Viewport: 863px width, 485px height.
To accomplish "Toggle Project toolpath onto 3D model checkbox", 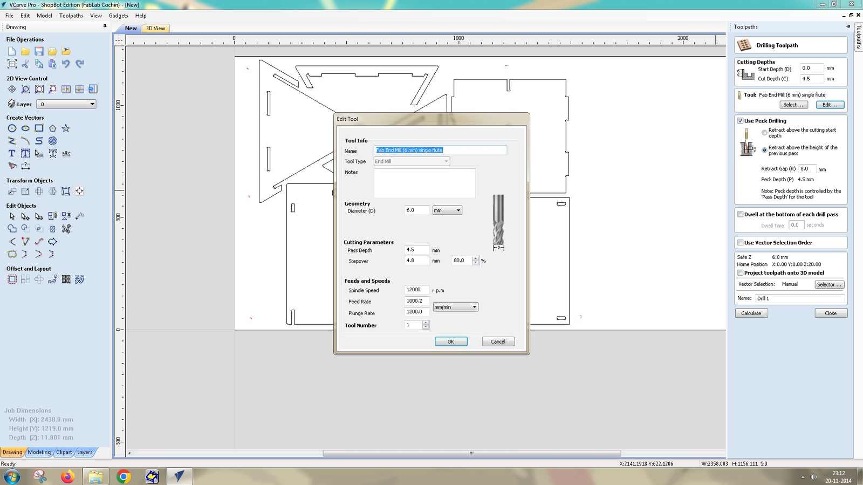I will [741, 273].
